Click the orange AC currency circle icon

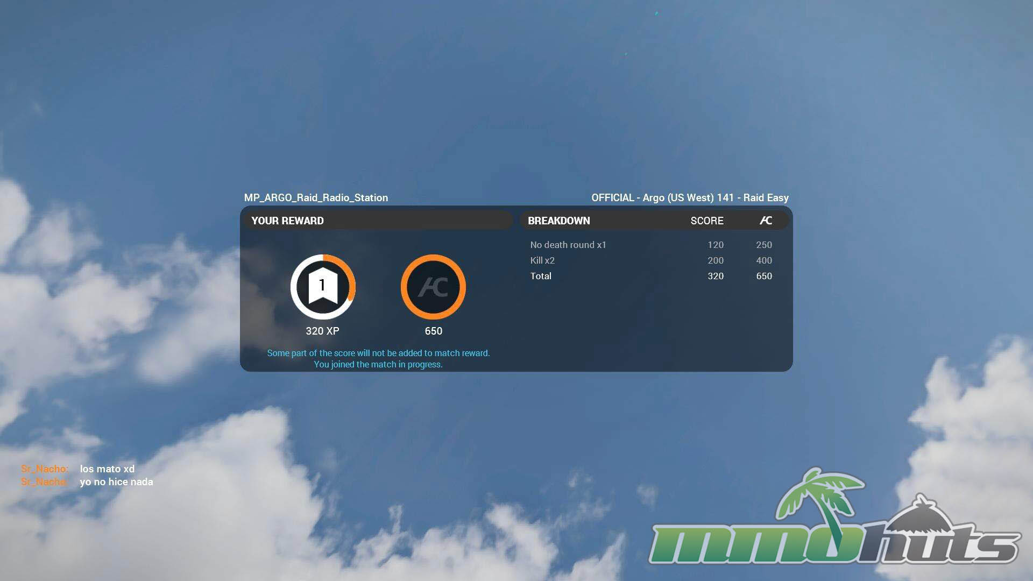[x=433, y=287]
